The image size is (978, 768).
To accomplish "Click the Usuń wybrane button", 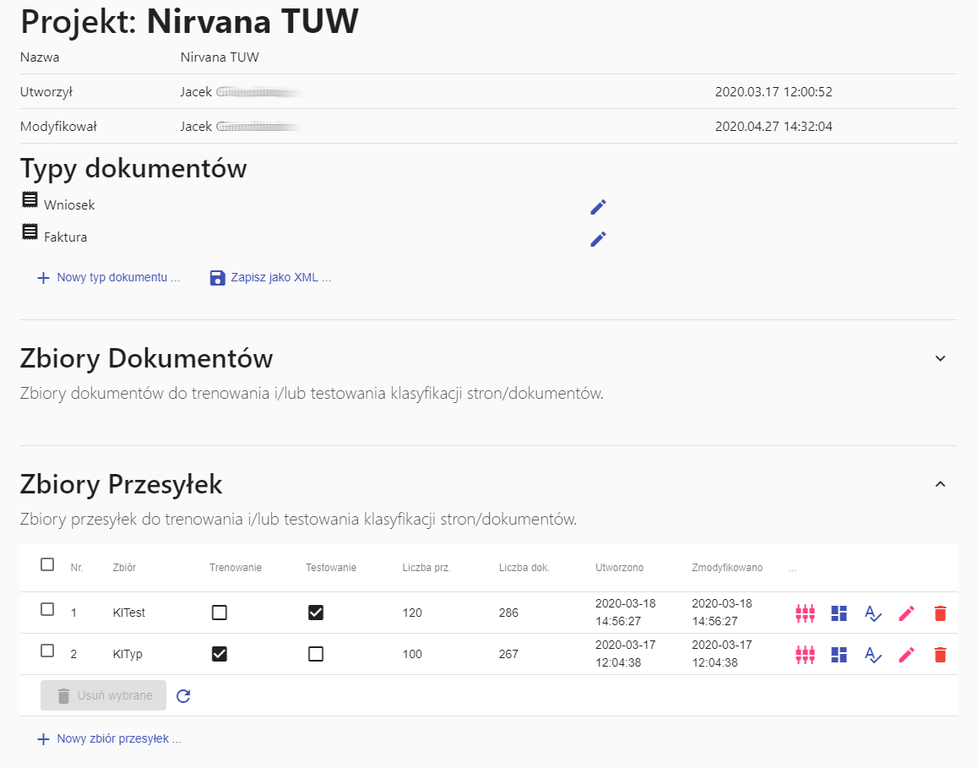I will pos(103,694).
